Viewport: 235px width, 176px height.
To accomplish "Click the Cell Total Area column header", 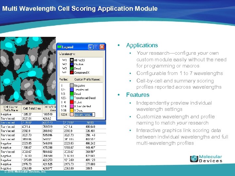I will 32,109.
